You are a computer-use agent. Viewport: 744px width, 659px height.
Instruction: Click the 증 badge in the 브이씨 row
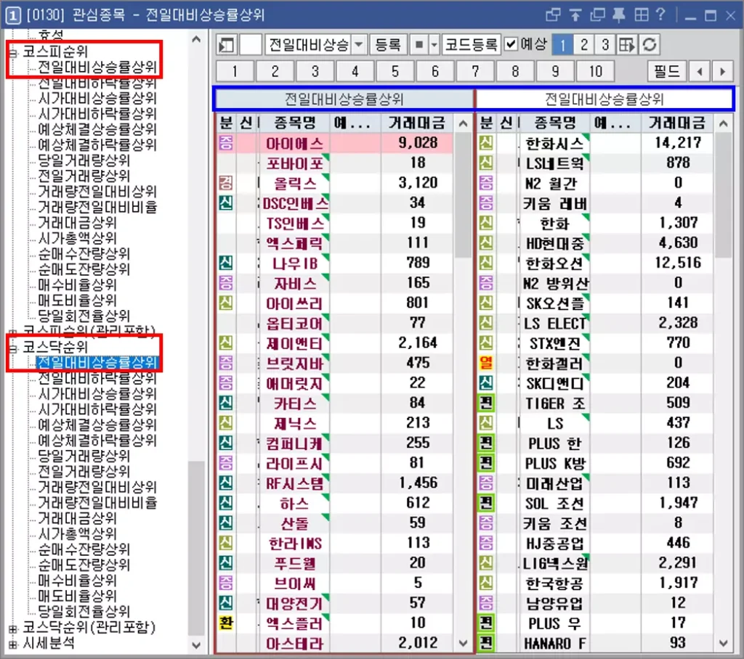click(226, 583)
